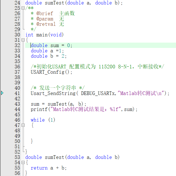The width and height of the screenshot is (176, 176).
Task: Click line number 32 in the gutter
Action: tap(17, 45)
